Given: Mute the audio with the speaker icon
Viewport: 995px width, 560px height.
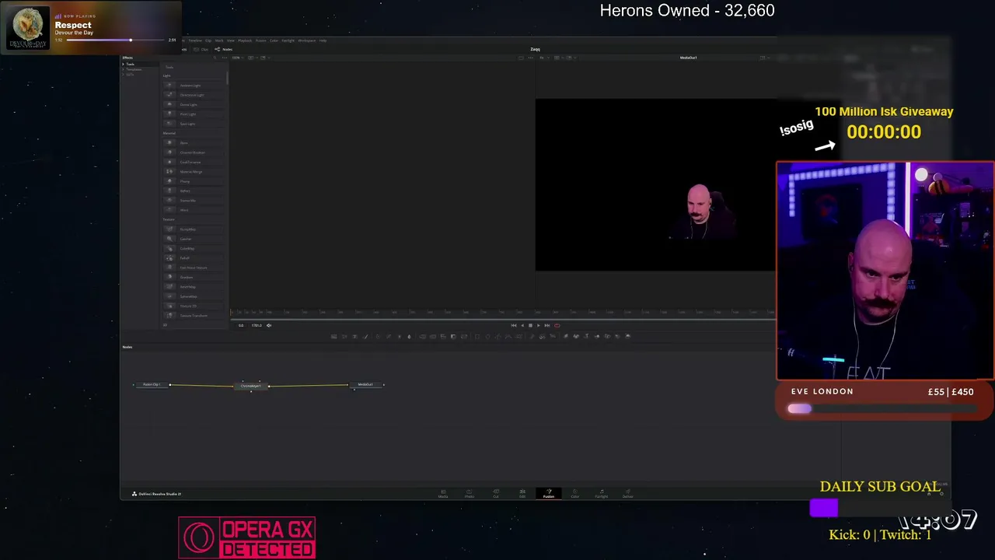Looking at the screenshot, I should click(x=269, y=325).
